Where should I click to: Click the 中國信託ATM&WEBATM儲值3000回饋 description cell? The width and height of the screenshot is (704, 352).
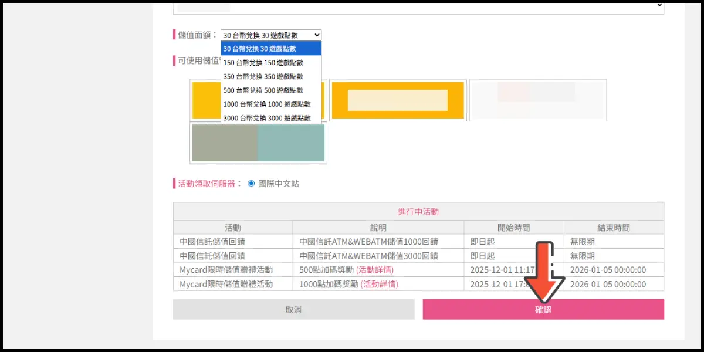[369, 256]
